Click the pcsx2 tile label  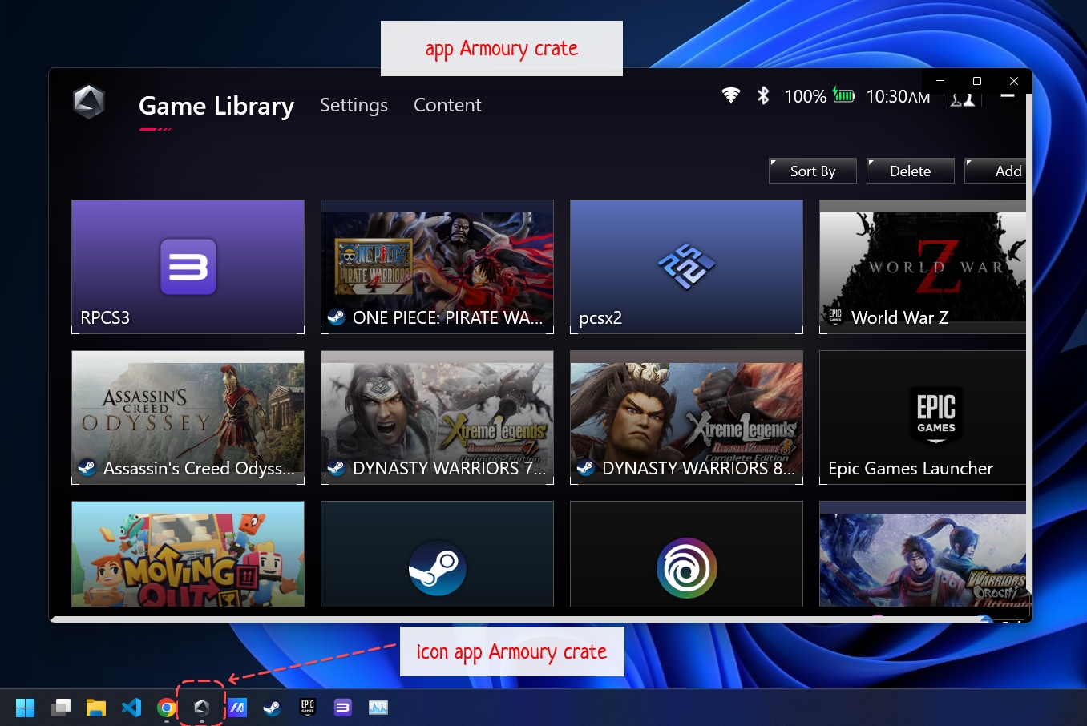[x=600, y=317]
